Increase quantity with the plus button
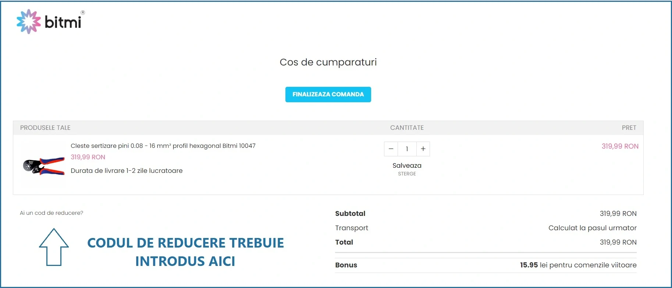The width and height of the screenshot is (672, 288). (x=423, y=149)
